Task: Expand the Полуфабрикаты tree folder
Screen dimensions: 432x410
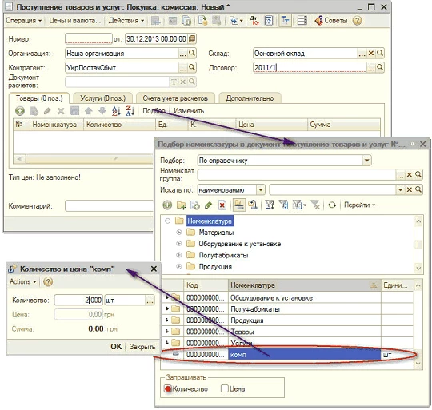Action: pyautogui.click(x=179, y=255)
